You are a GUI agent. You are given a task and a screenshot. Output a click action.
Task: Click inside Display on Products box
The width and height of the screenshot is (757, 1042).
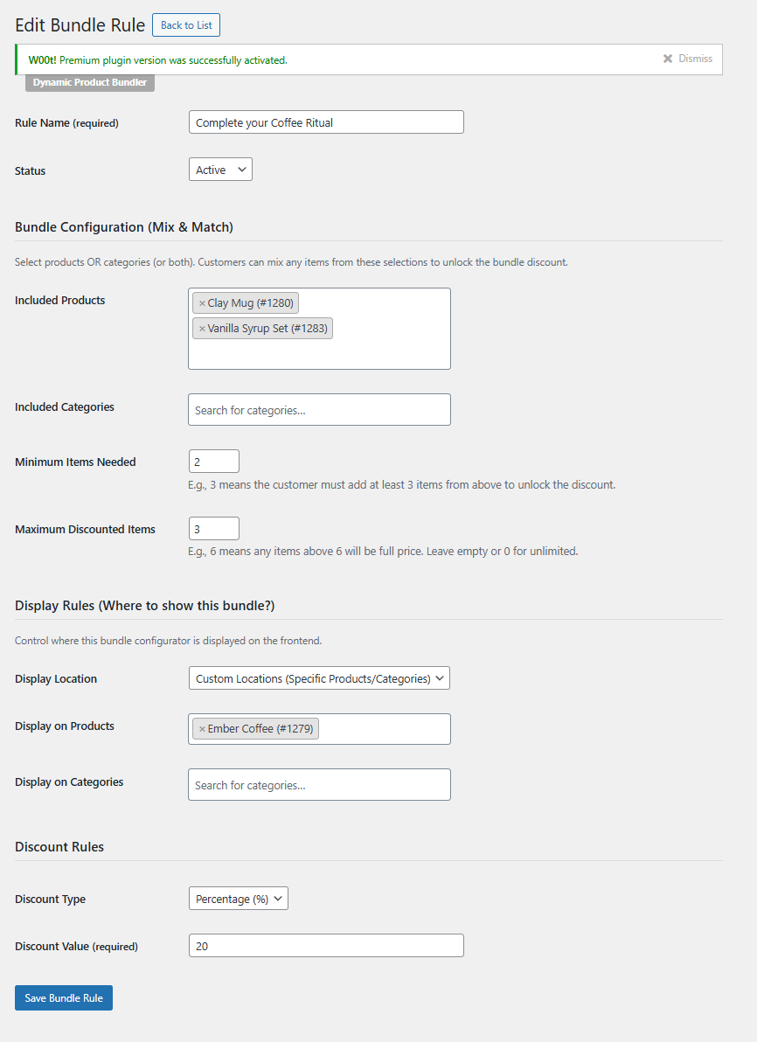click(x=384, y=729)
